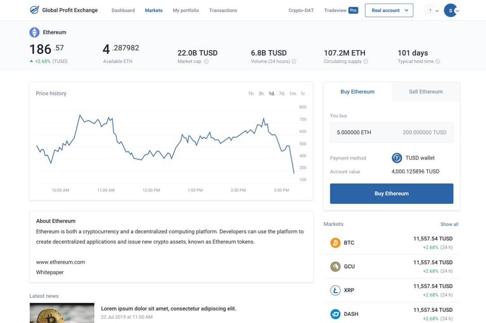
Task: Click the blue Buy Ethereum button
Action: (x=392, y=193)
